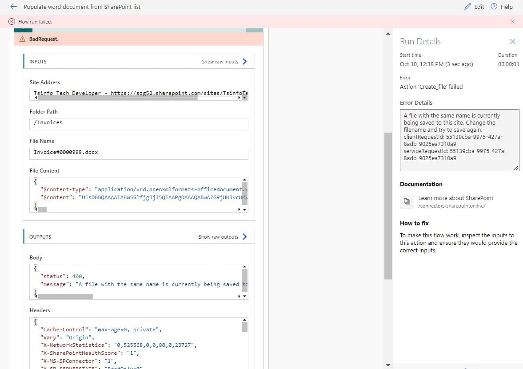
Task: Dismiss the Flow run failed banner
Action: click(513, 22)
